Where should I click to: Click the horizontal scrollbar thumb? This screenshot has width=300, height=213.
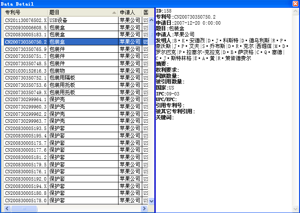tap(24, 208)
